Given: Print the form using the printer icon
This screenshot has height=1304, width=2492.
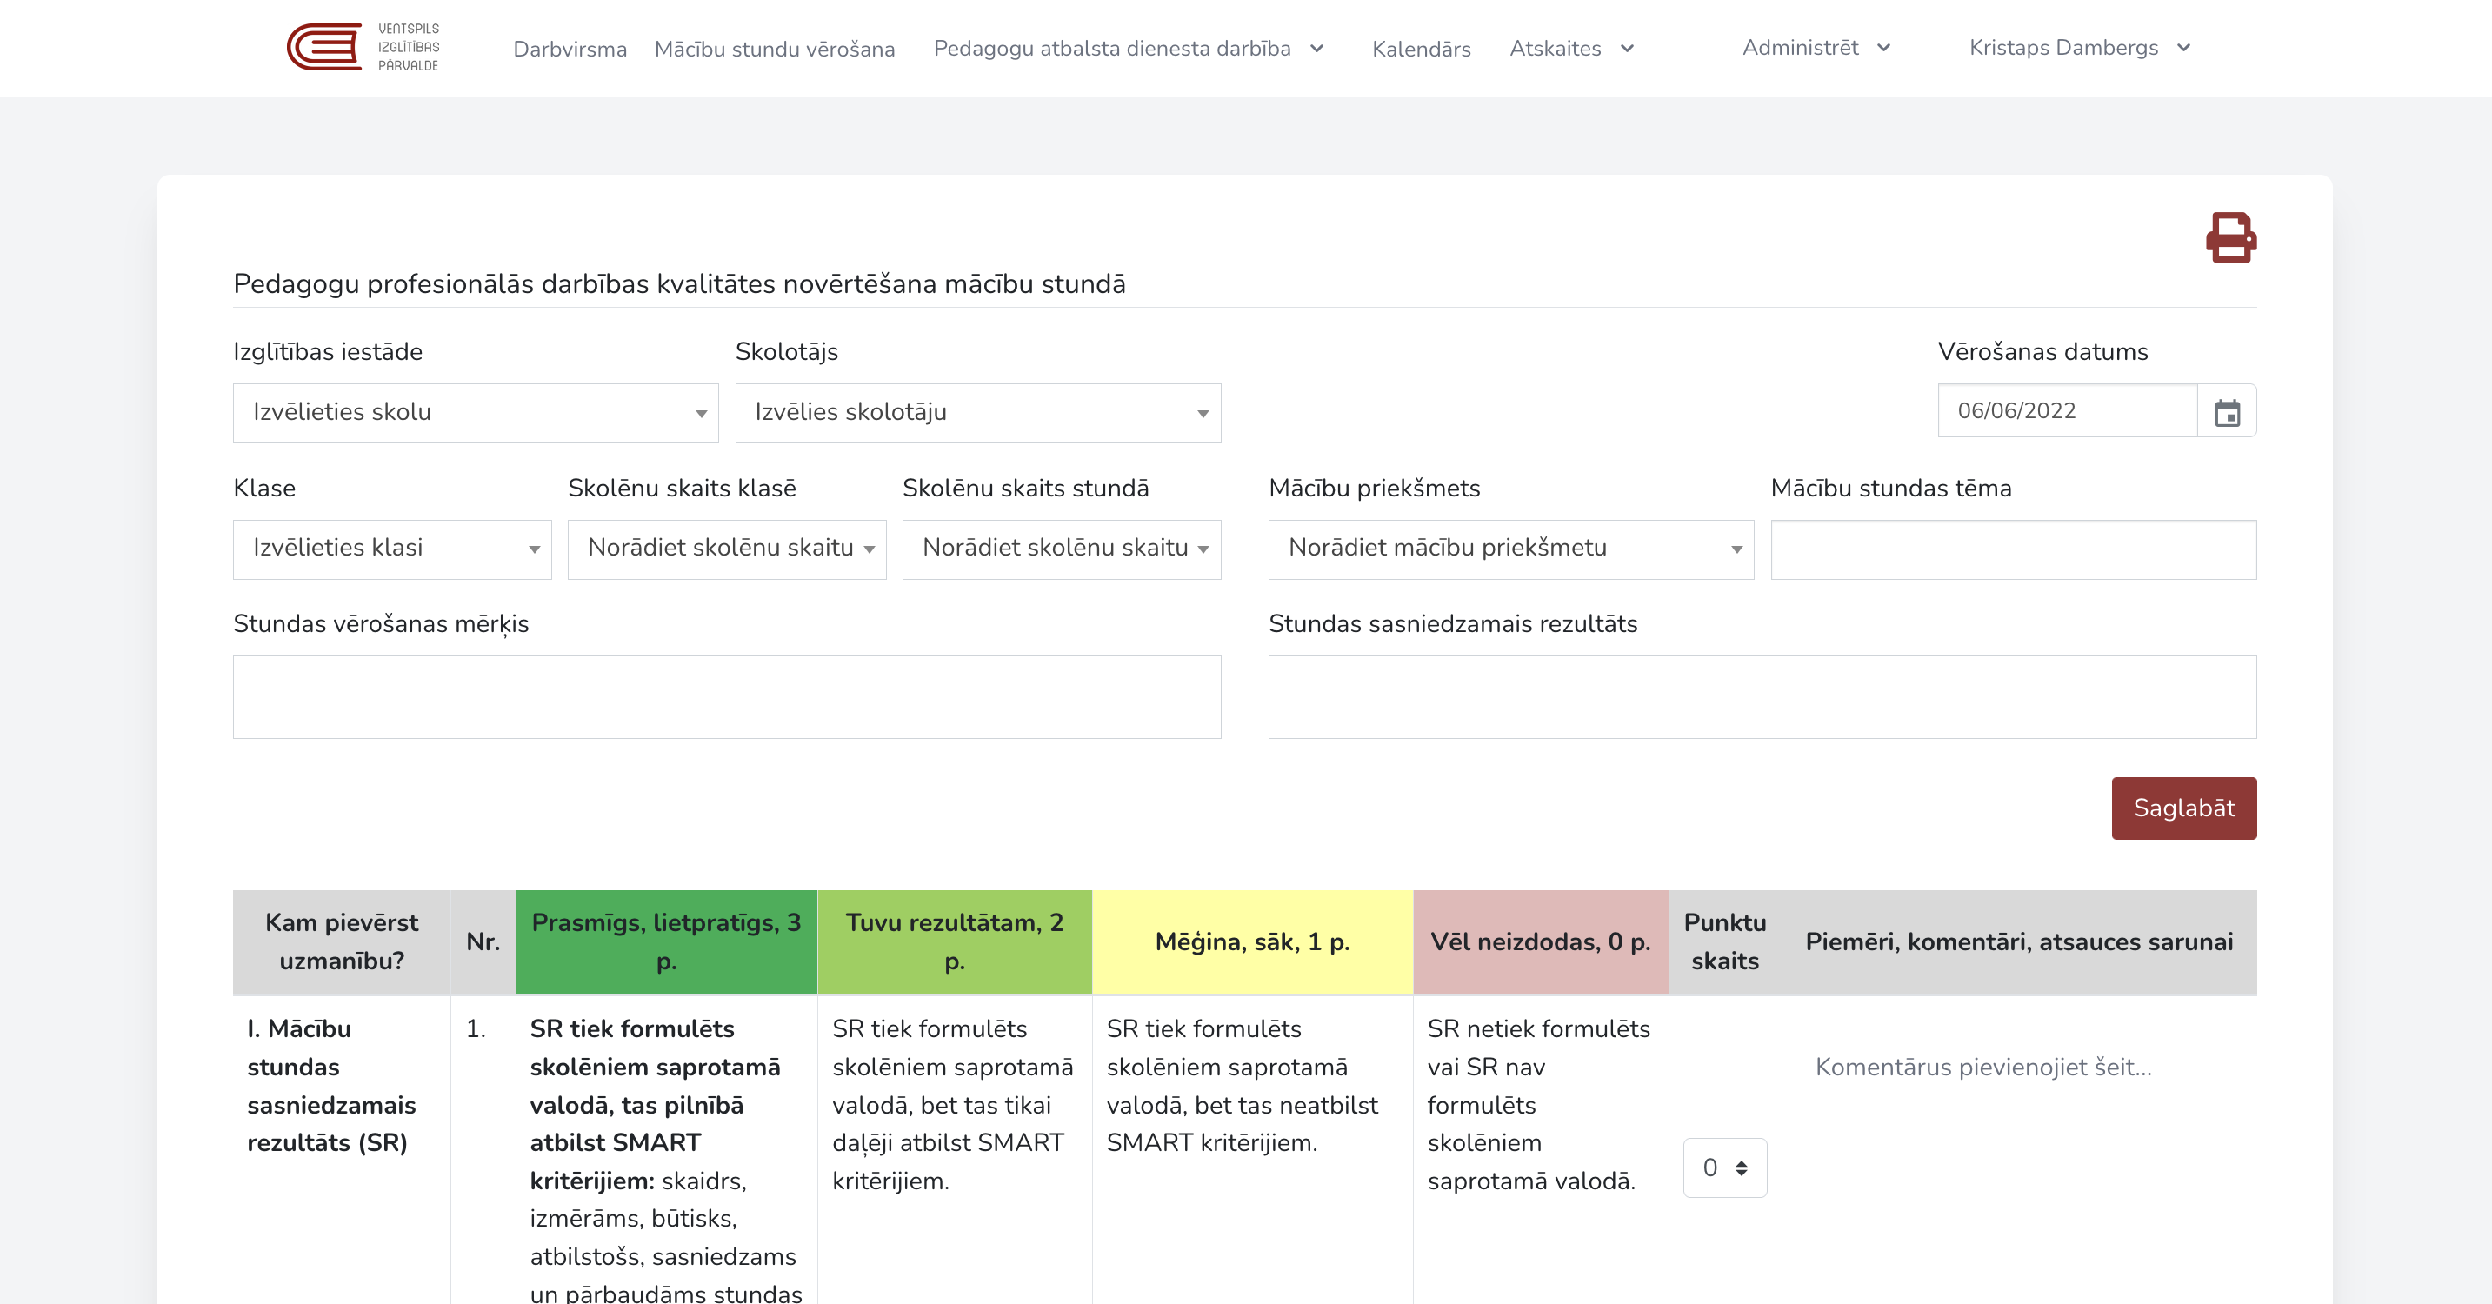Looking at the screenshot, I should tap(2231, 237).
